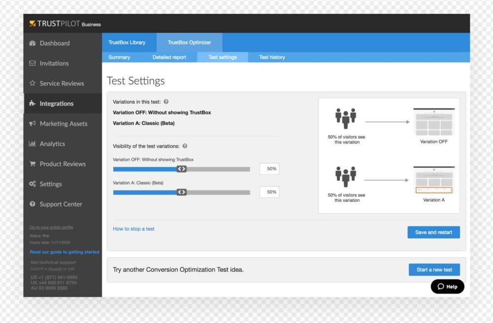Click the Variation OFF slider handle

pos(181,169)
